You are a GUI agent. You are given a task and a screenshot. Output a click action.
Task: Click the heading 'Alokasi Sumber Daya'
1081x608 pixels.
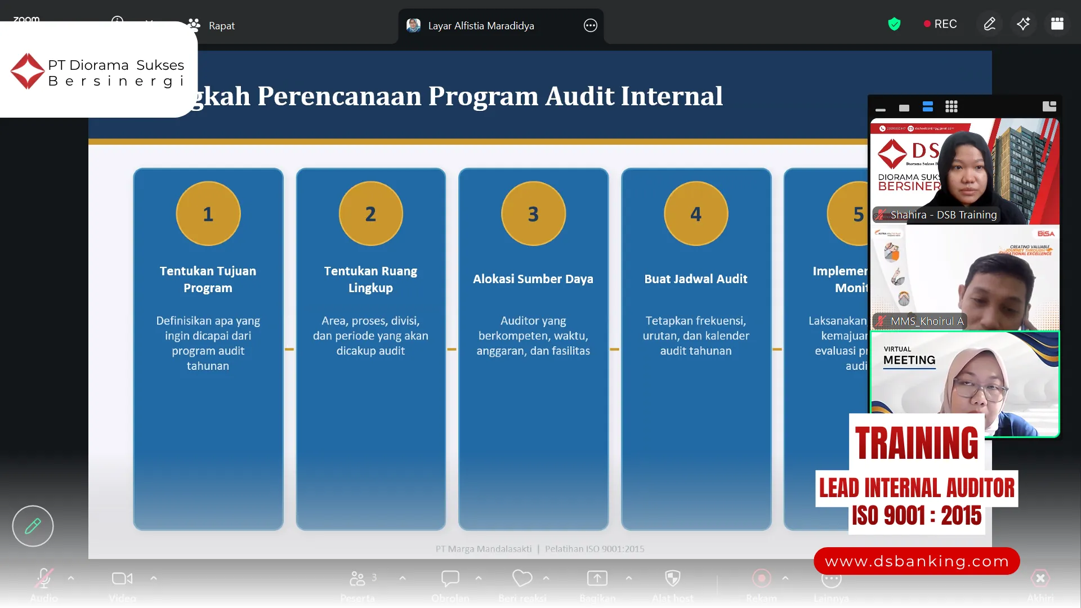point(533,279)
